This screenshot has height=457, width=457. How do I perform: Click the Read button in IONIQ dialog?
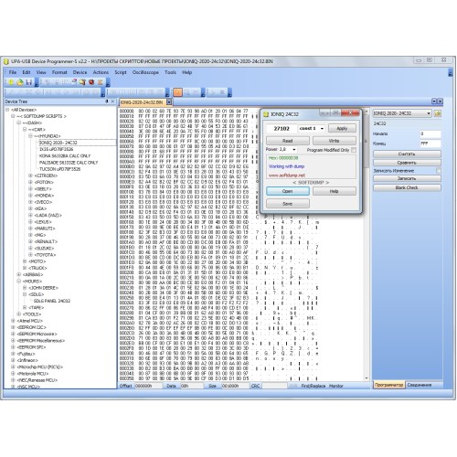point(288,141)
